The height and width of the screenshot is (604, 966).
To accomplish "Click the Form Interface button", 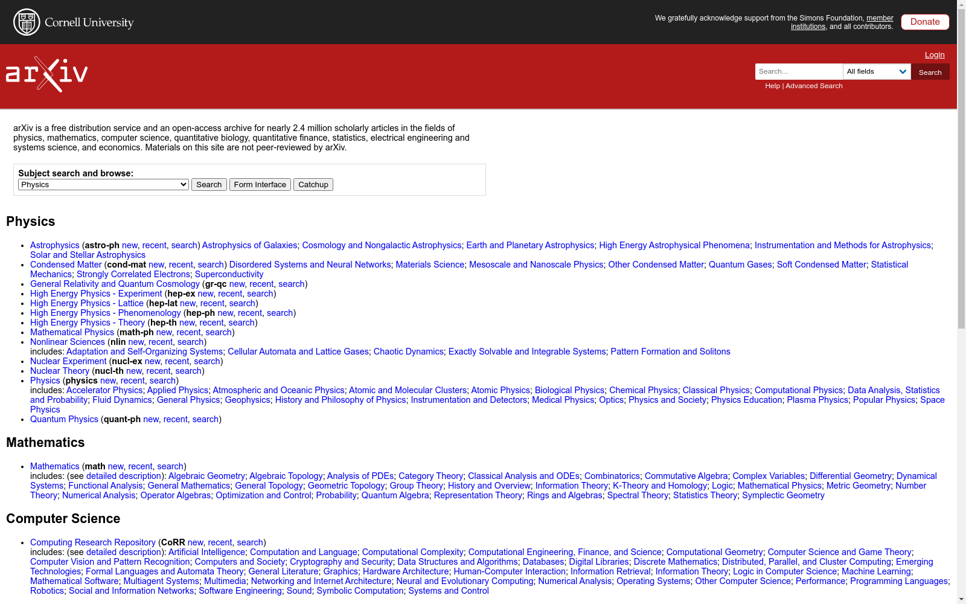I will [260, 185].
